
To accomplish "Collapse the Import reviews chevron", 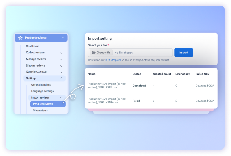I will coord(61,97).
